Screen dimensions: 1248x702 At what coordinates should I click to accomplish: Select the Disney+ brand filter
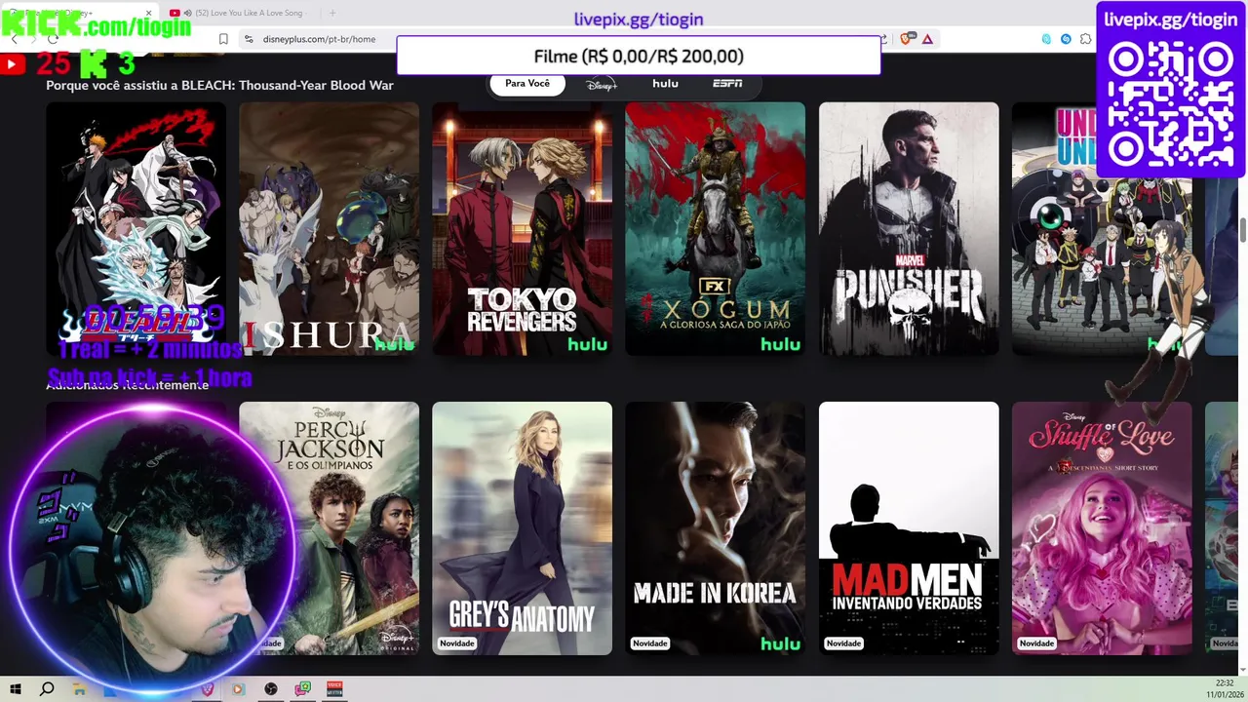tap(602, 84)
